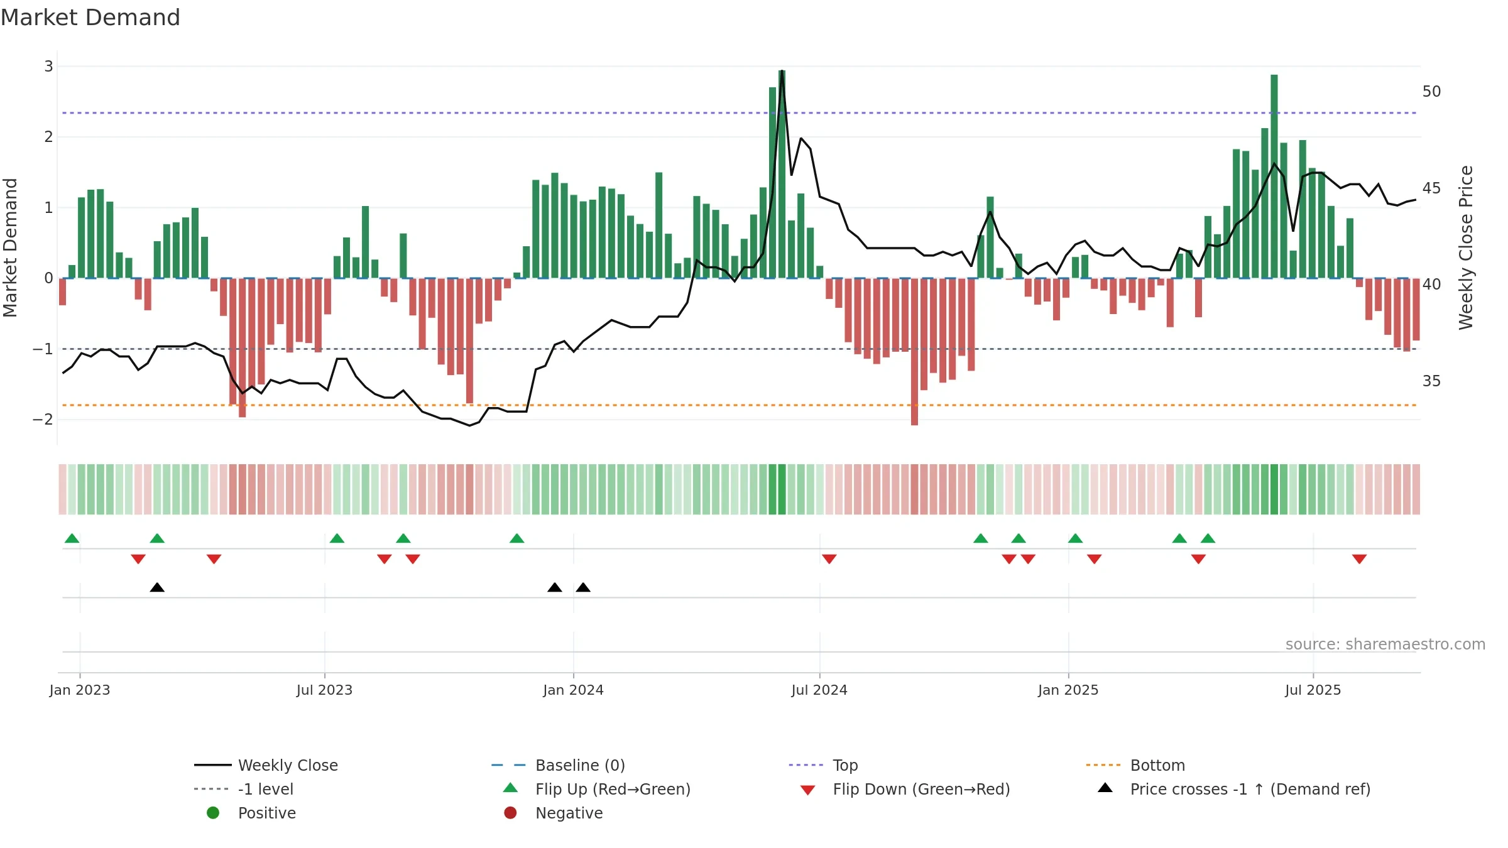Click the 3 tick on the demand axis

click(48, 67)
